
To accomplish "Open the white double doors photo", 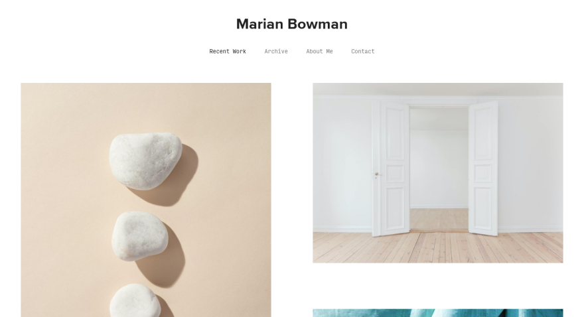I will point(437,173).
